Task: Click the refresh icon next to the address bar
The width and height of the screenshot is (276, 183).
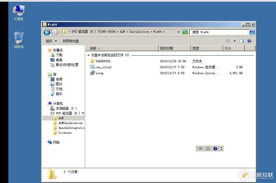Action: 185,32
